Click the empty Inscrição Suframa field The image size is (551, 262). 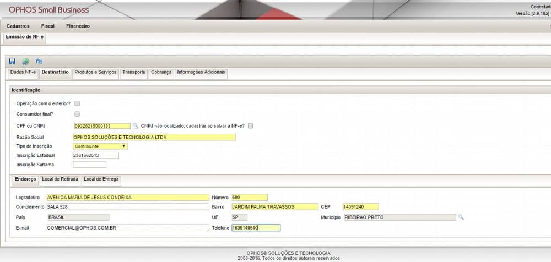point(90,165)
